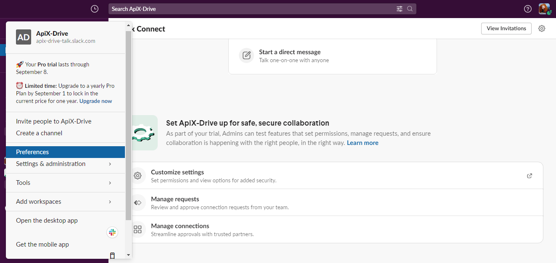Open the Manage requests row
Screen dimensions: 556x263
337,203
